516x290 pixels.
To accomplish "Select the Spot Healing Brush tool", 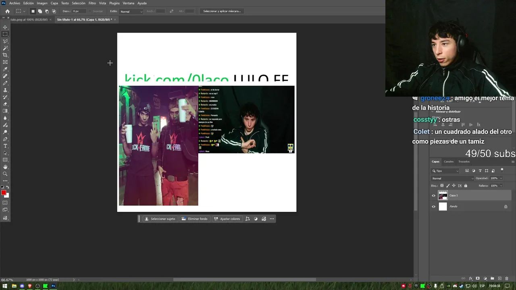I will (5, 76).
